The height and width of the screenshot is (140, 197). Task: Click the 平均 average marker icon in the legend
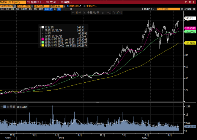click(43, 33)
